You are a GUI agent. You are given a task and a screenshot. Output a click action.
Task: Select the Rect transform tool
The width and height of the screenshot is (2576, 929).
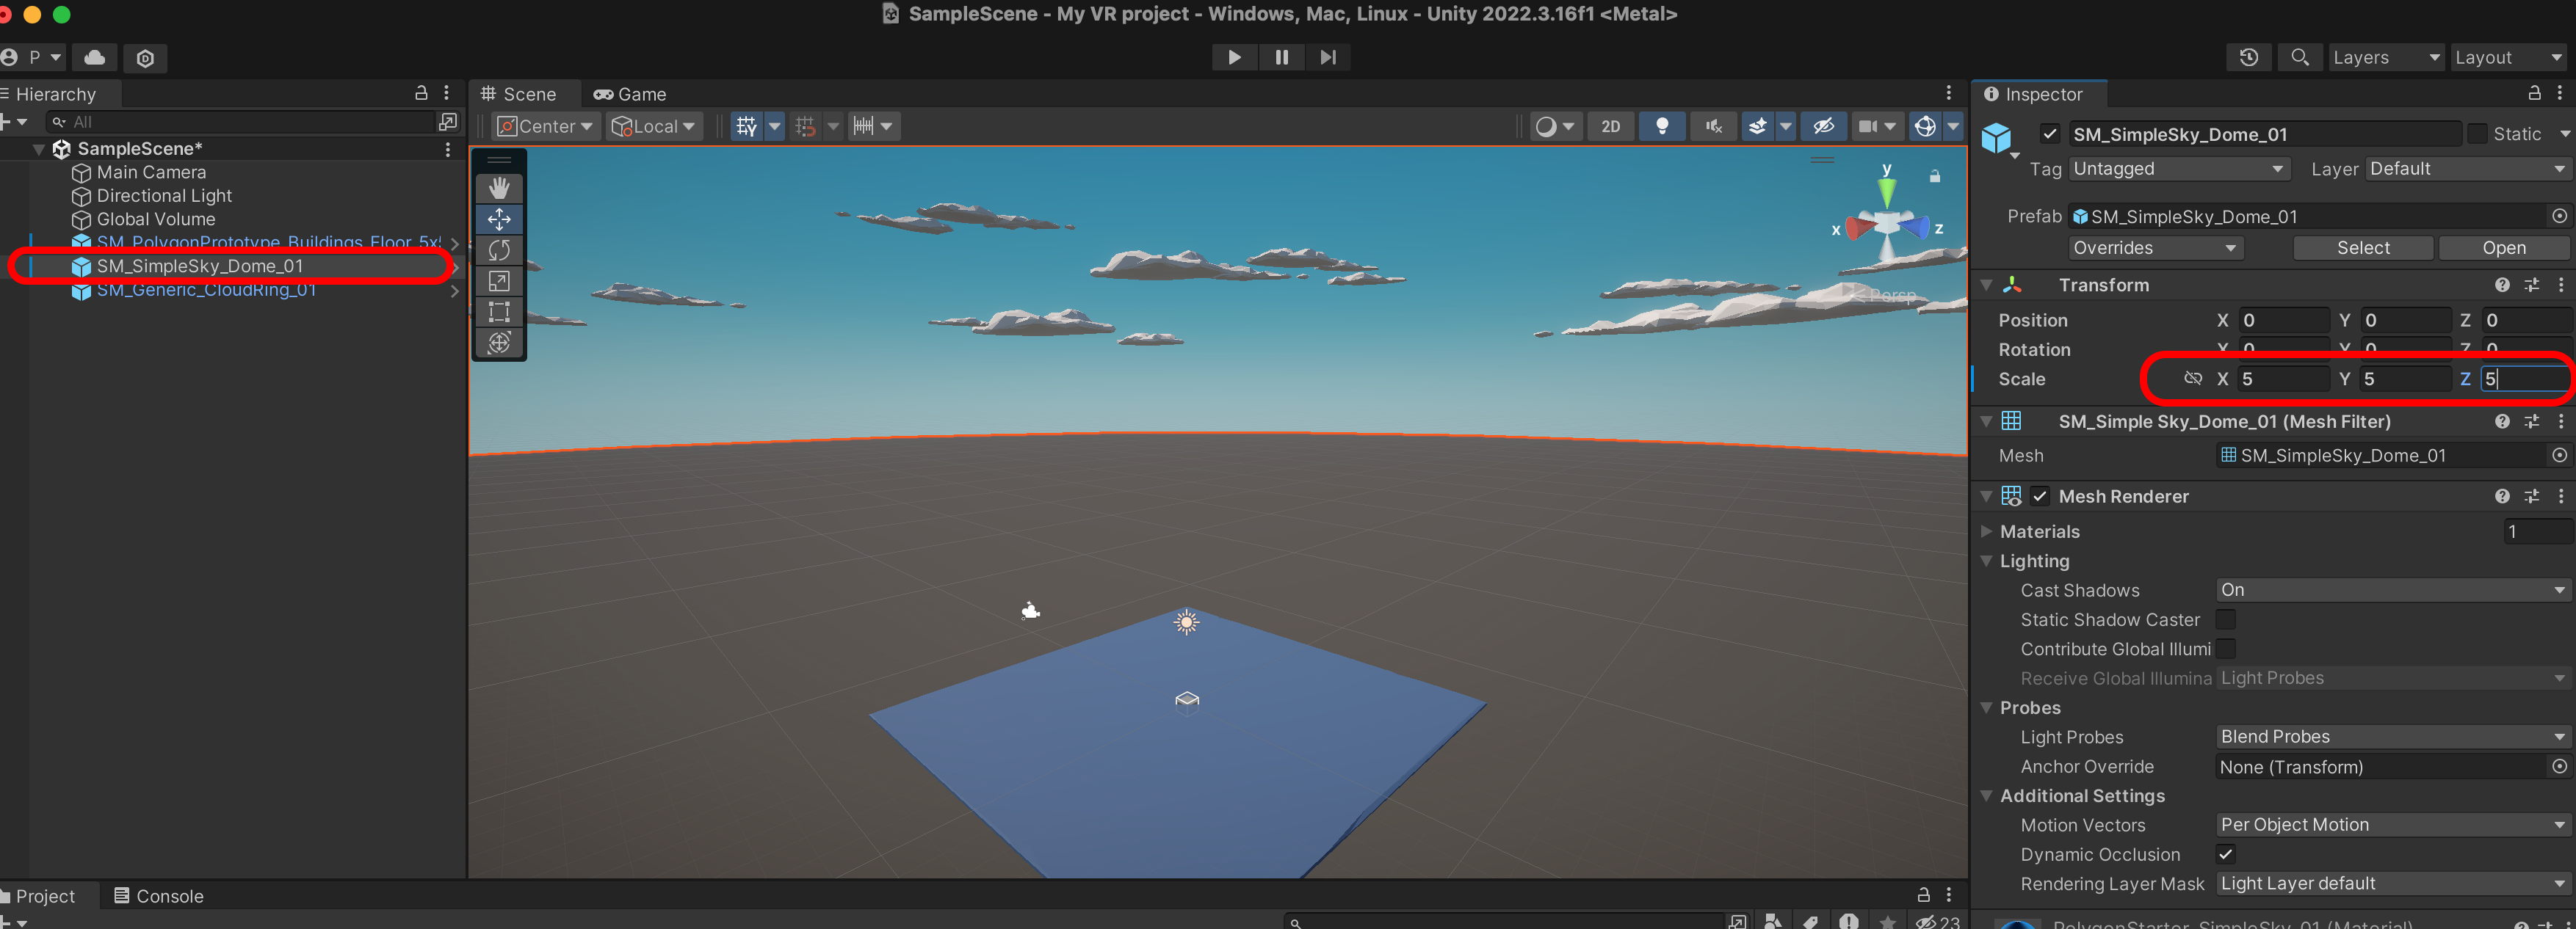click(x=499, y=312)
